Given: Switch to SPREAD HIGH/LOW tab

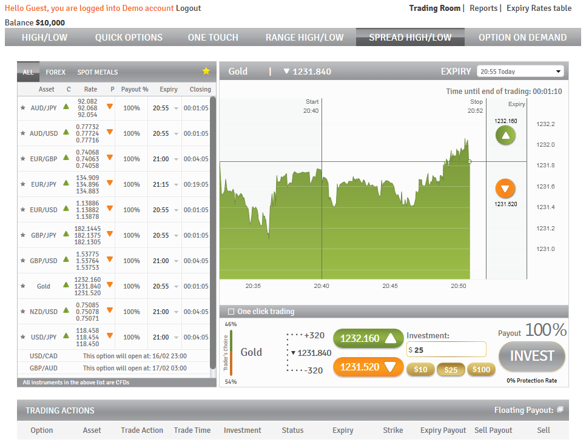Looking at the screenshot, I should pos(410,38).
